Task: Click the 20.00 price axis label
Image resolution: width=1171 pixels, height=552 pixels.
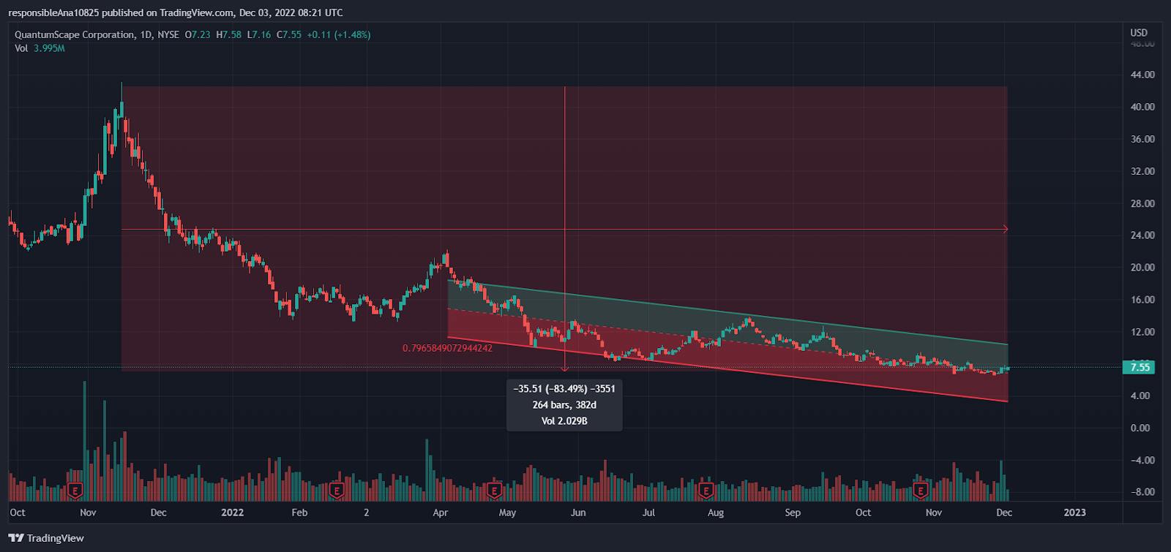Action: pyautogui.click(x=1142, y=268)
